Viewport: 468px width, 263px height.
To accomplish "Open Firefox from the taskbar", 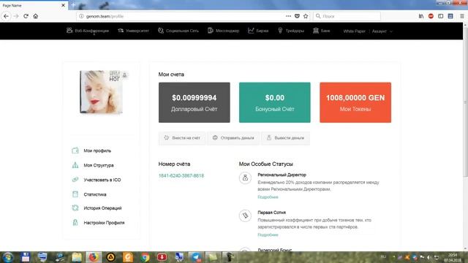I will pos(94,257).
